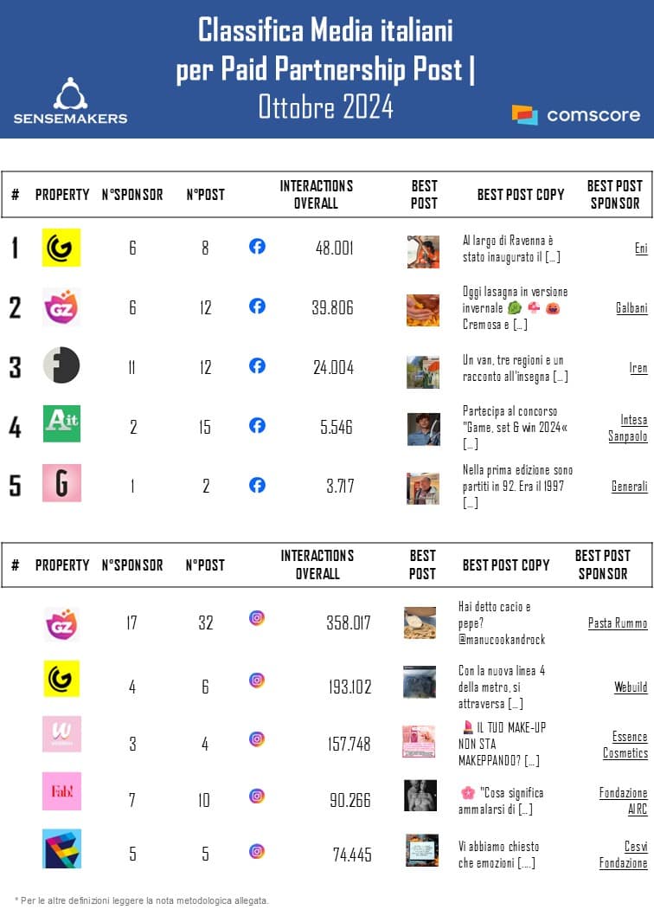This screenshot has width=654, height=916.
Task: Click the Generali row best post thumbnail
Action: (x=423, y=488)
